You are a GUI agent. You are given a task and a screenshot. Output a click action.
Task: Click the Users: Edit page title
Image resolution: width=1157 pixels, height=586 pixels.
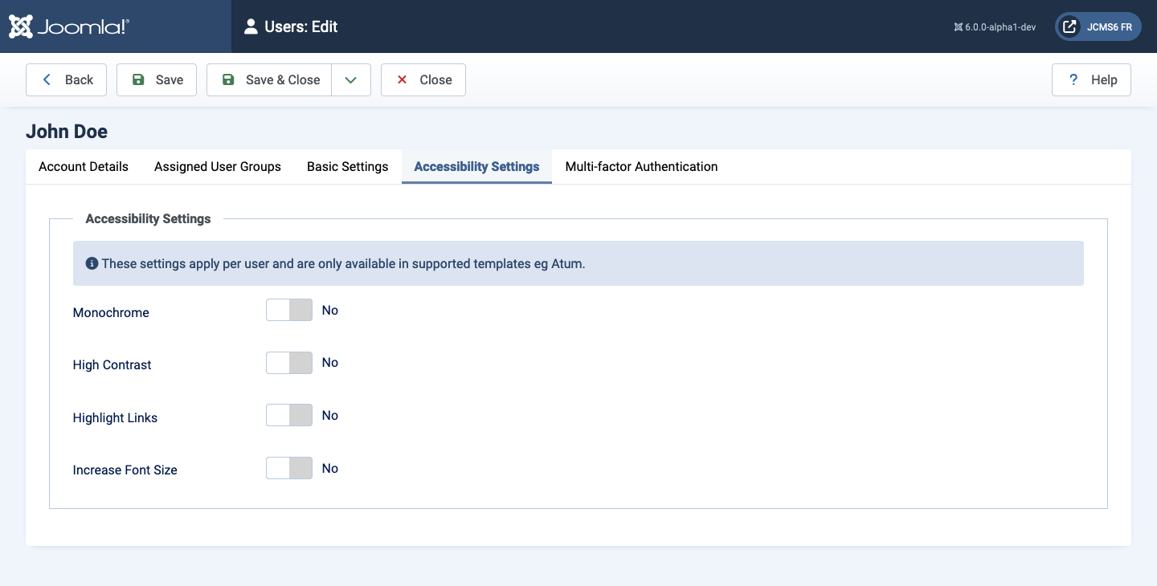pyautogui.click(x=301, y=26)
